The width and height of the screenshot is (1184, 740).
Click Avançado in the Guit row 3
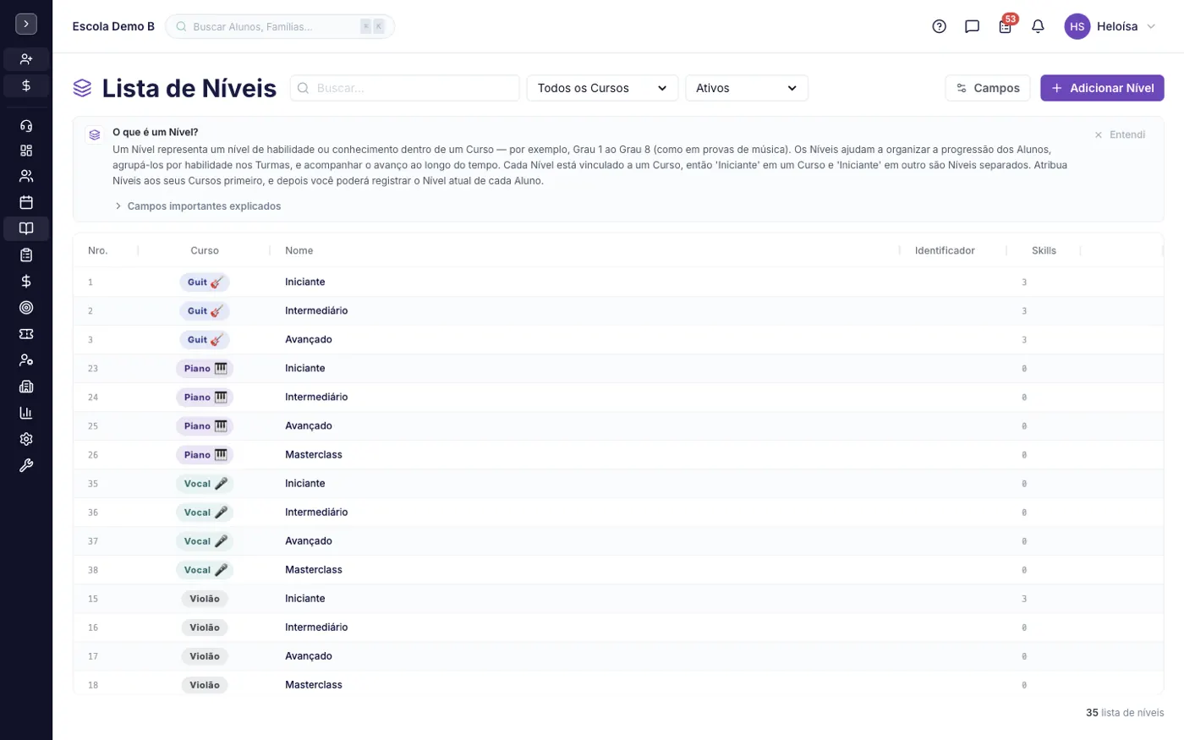(309, 339)
